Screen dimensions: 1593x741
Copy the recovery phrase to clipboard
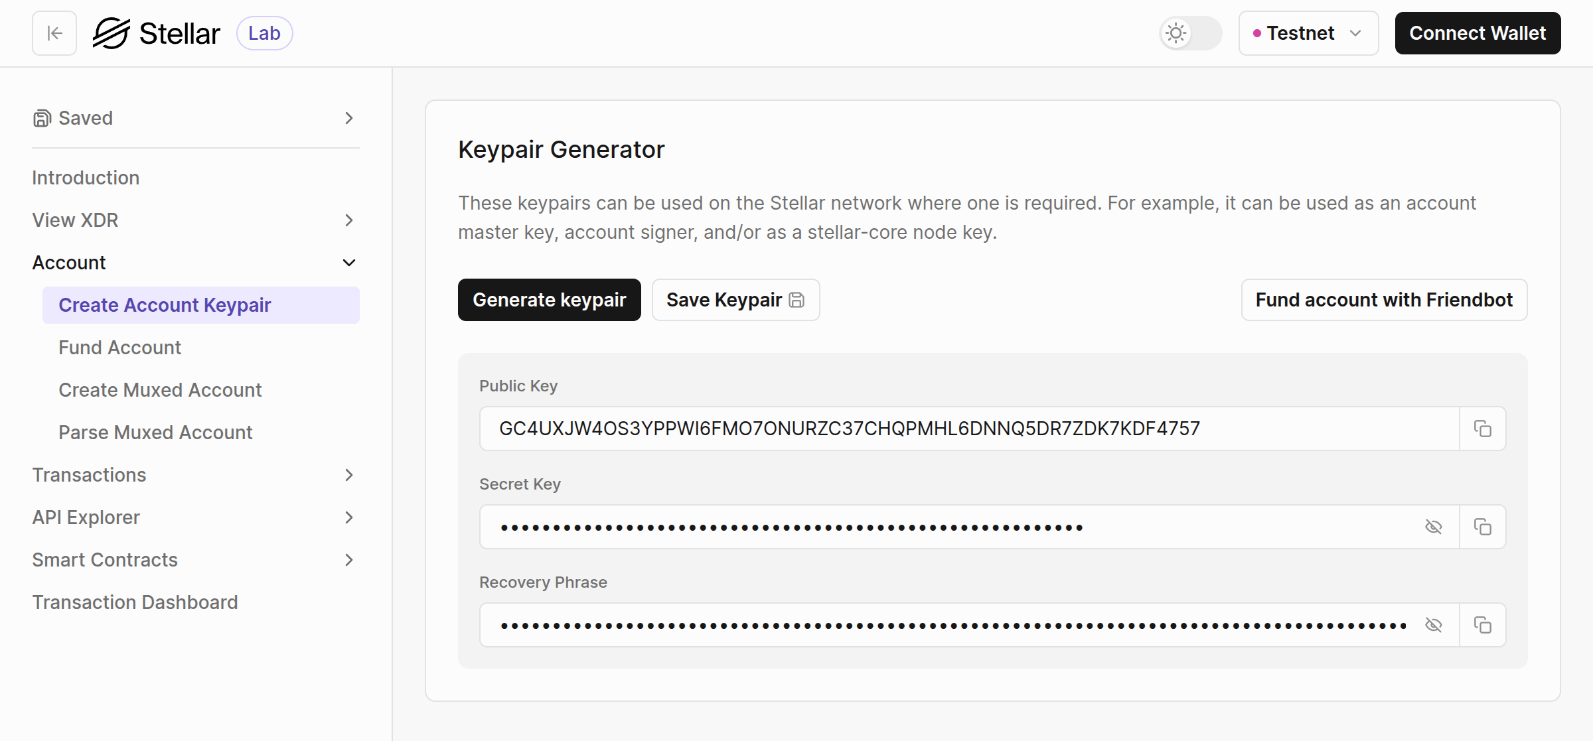[1482, 625]
